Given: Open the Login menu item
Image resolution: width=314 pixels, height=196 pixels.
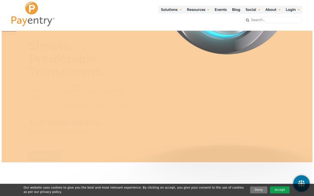Looking at the screenshot, I should tap(290, 10).
